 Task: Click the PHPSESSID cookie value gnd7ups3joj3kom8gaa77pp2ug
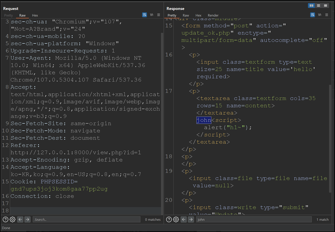[59, 189]
